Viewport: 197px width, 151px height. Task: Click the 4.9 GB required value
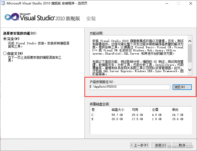click(x=157, y=115)
